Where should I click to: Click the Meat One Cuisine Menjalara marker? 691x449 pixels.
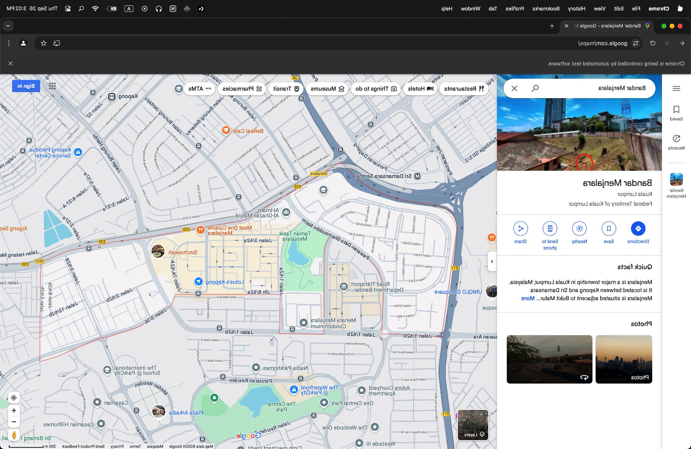(x=200, y=230)
